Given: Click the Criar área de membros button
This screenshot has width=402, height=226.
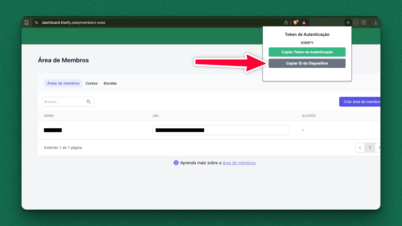Looking at the screenshot, I should [x=360, y=102].
